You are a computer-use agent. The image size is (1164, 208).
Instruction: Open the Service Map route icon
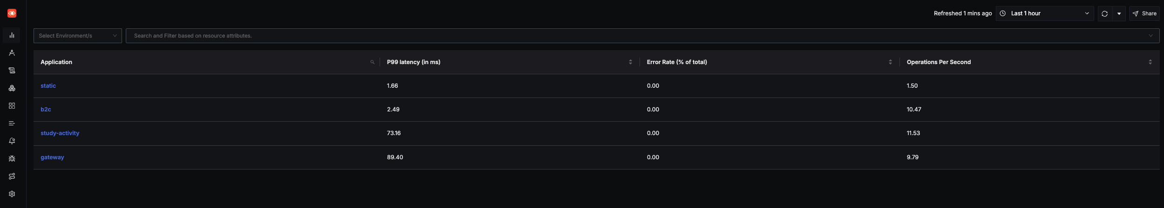(12, 176)
